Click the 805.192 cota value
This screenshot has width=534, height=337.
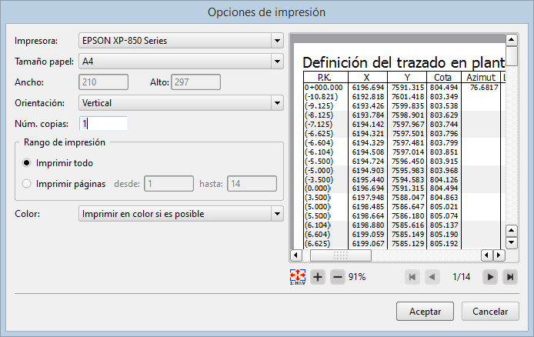[444, 244]
